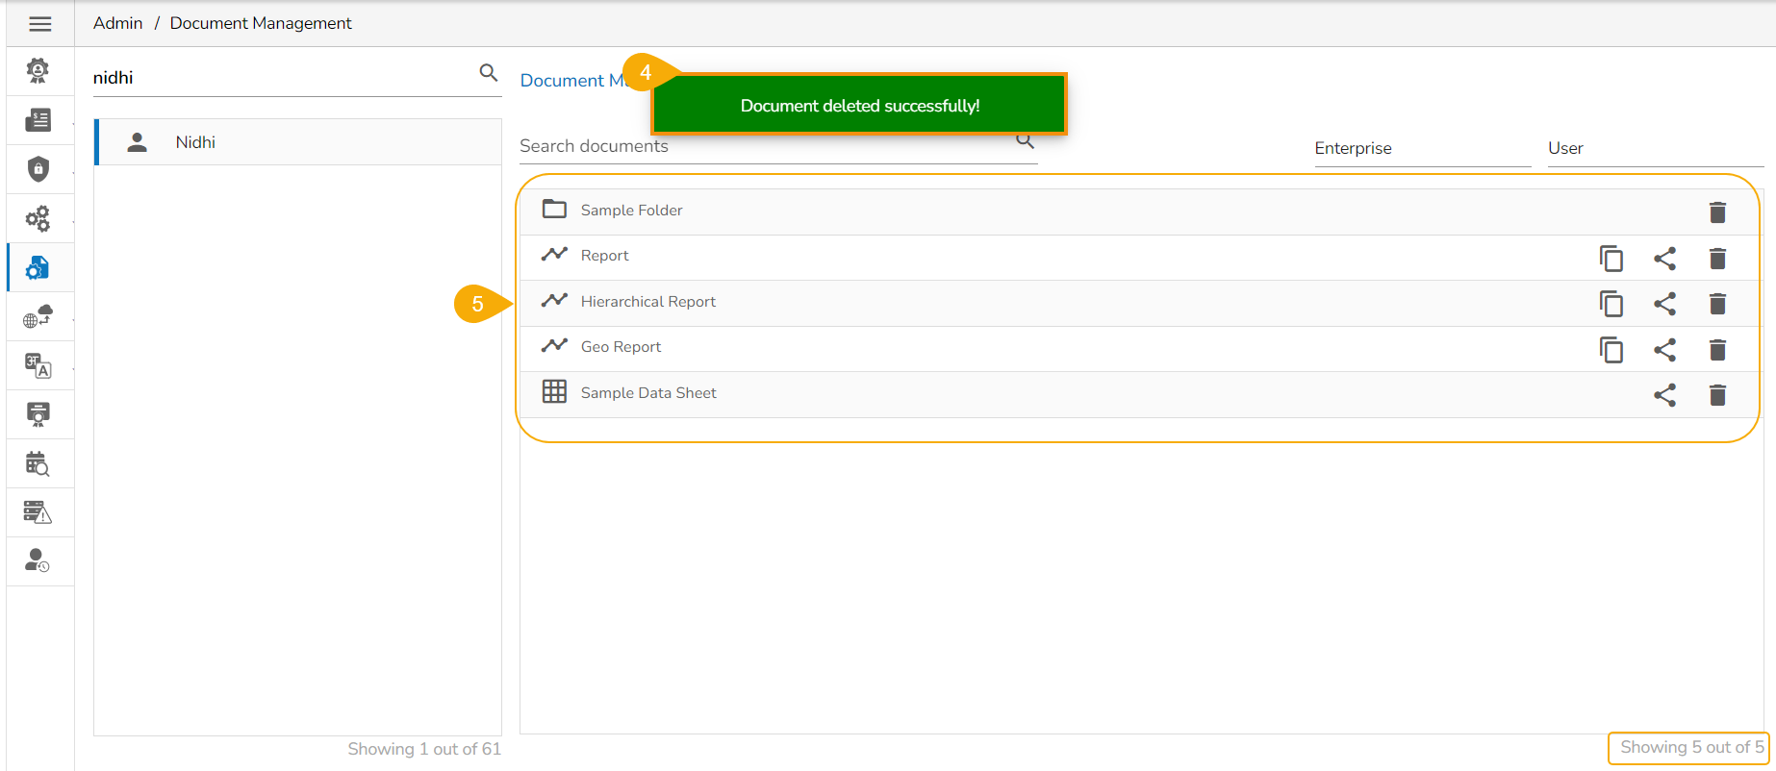Screen dimensions: 1776x771
Task: Share the Hierarchical Report
Action: 1664,304
